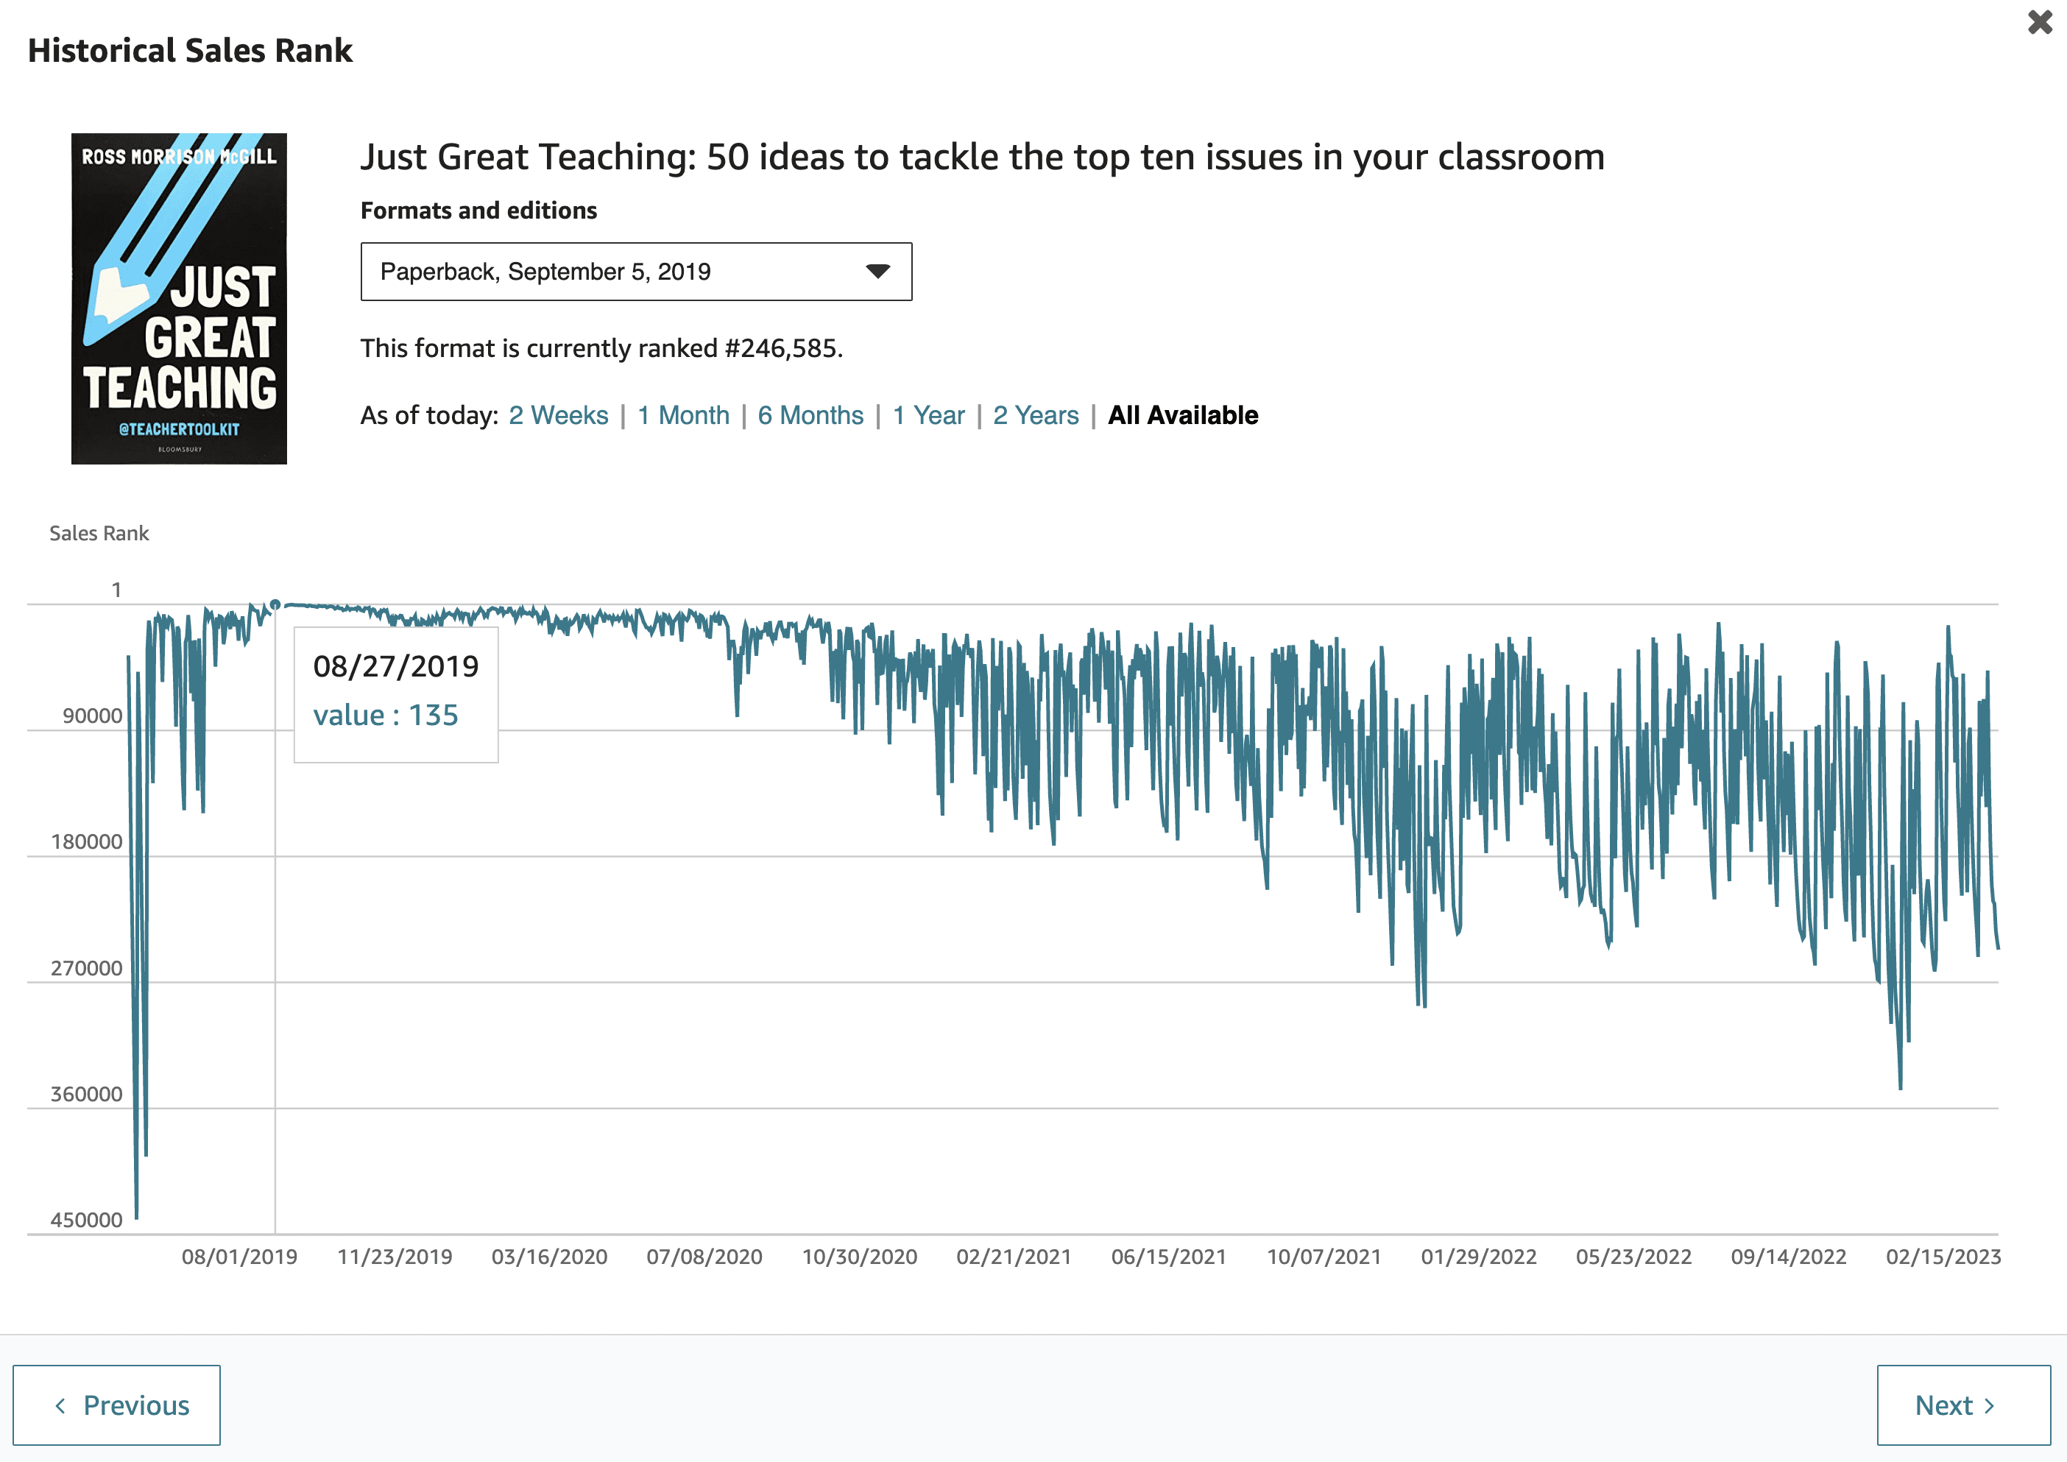This screenshot has width=2067, height=1462.
Task: Click the 02/15/2023 x-axis date label
Action: (1943, 1257)
